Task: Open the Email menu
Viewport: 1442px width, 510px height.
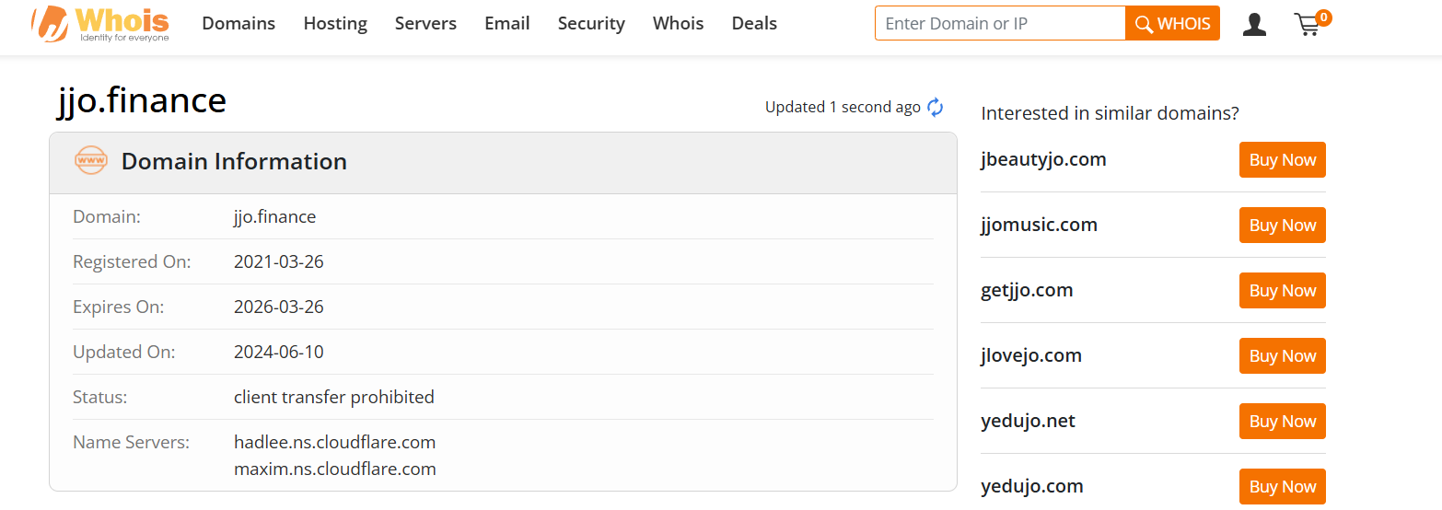Action: 507,24
